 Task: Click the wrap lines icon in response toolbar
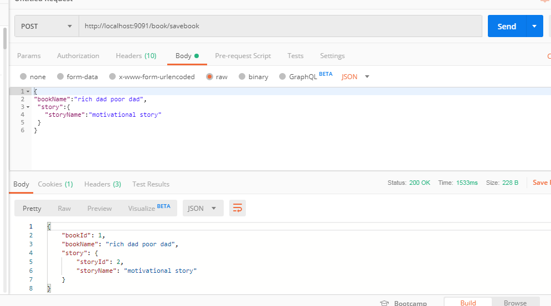click(238, 208)
